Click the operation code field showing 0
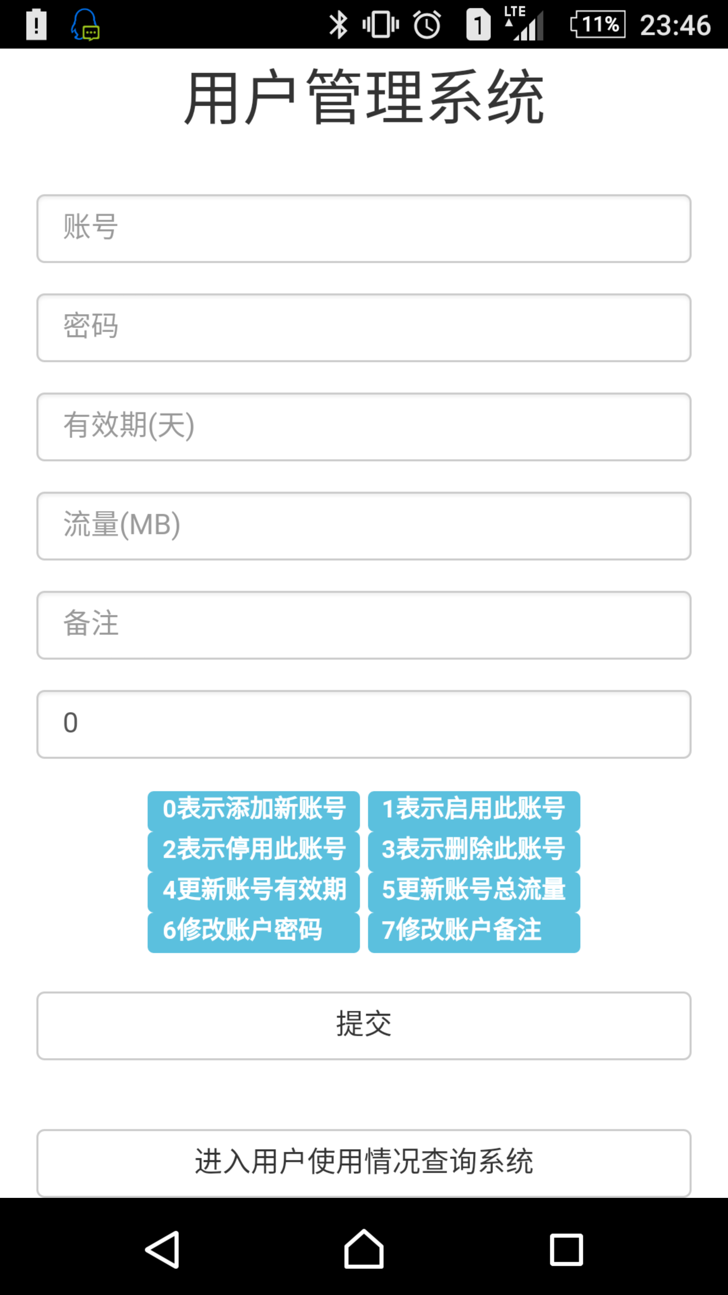This screenshot has height=1295, width=728. coord(364,724)
